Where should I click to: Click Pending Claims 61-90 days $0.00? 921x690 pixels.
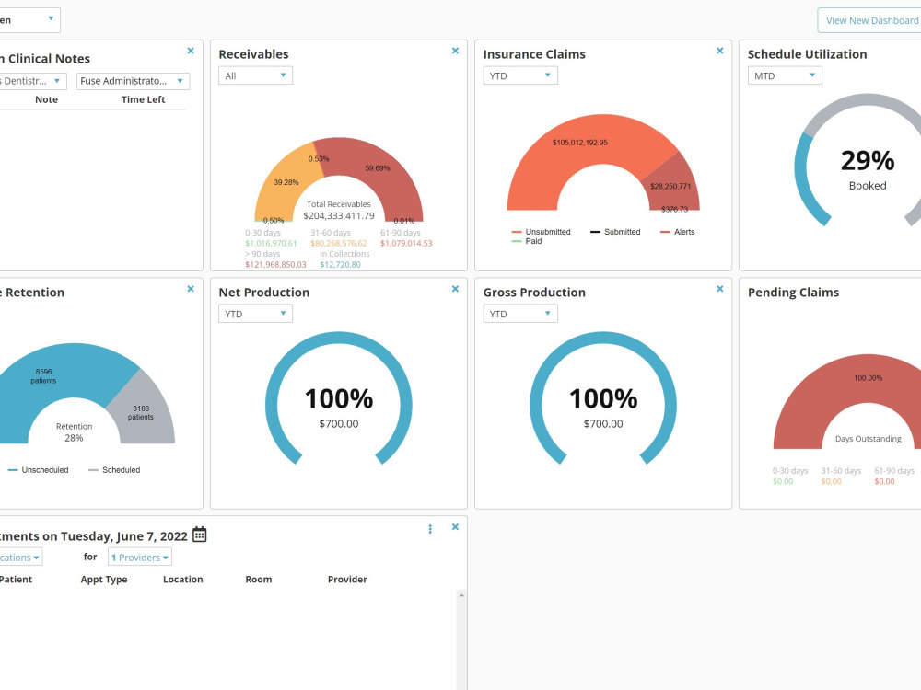(884, 482)
